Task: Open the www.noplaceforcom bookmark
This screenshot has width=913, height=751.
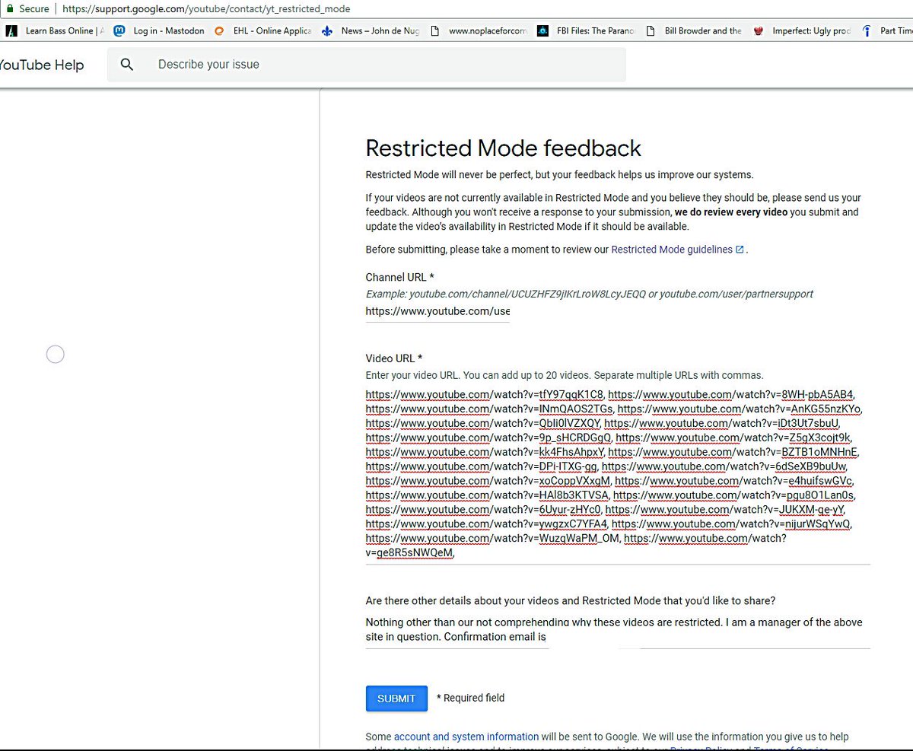Action: 479,31
